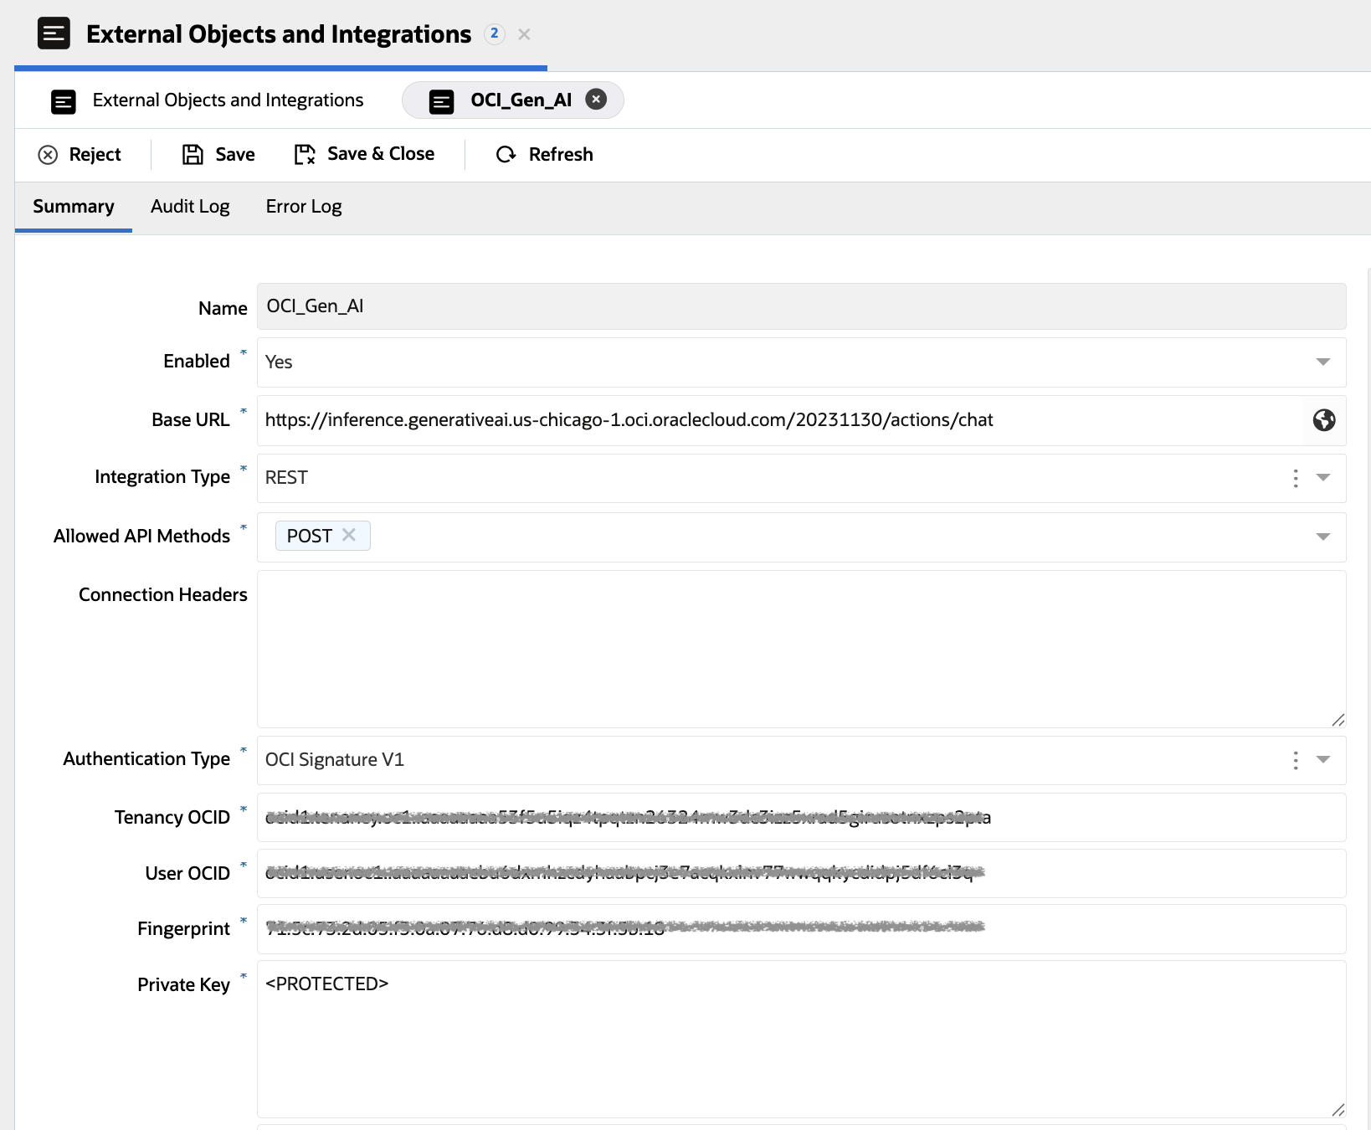This screenshot has height=1130, width=1371.
Task: Click the Save text label
Action: (x=235, y=155)
